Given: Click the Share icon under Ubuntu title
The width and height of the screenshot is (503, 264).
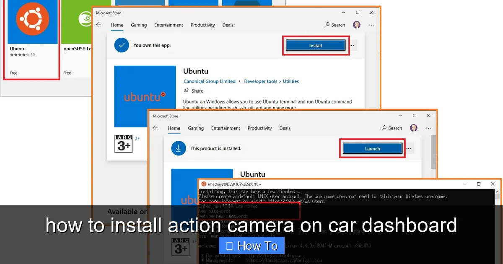Looking at the screenshot, I should pos(187,91).
